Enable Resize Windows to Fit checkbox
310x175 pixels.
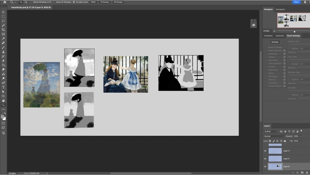click(31, 2)
